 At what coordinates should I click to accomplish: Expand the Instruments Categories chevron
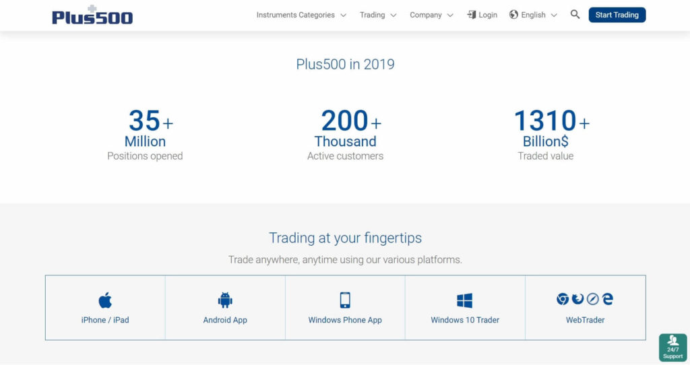coord(343,15)
